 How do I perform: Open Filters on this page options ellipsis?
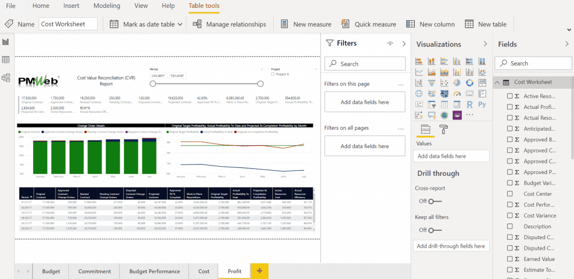click(x=401, y=84)
